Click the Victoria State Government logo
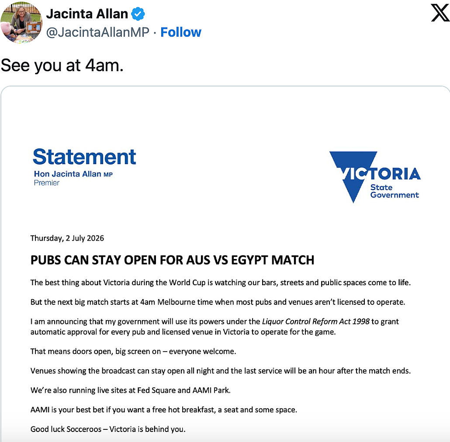Viewport: 450px width, 442px height. tap(375, 177)
